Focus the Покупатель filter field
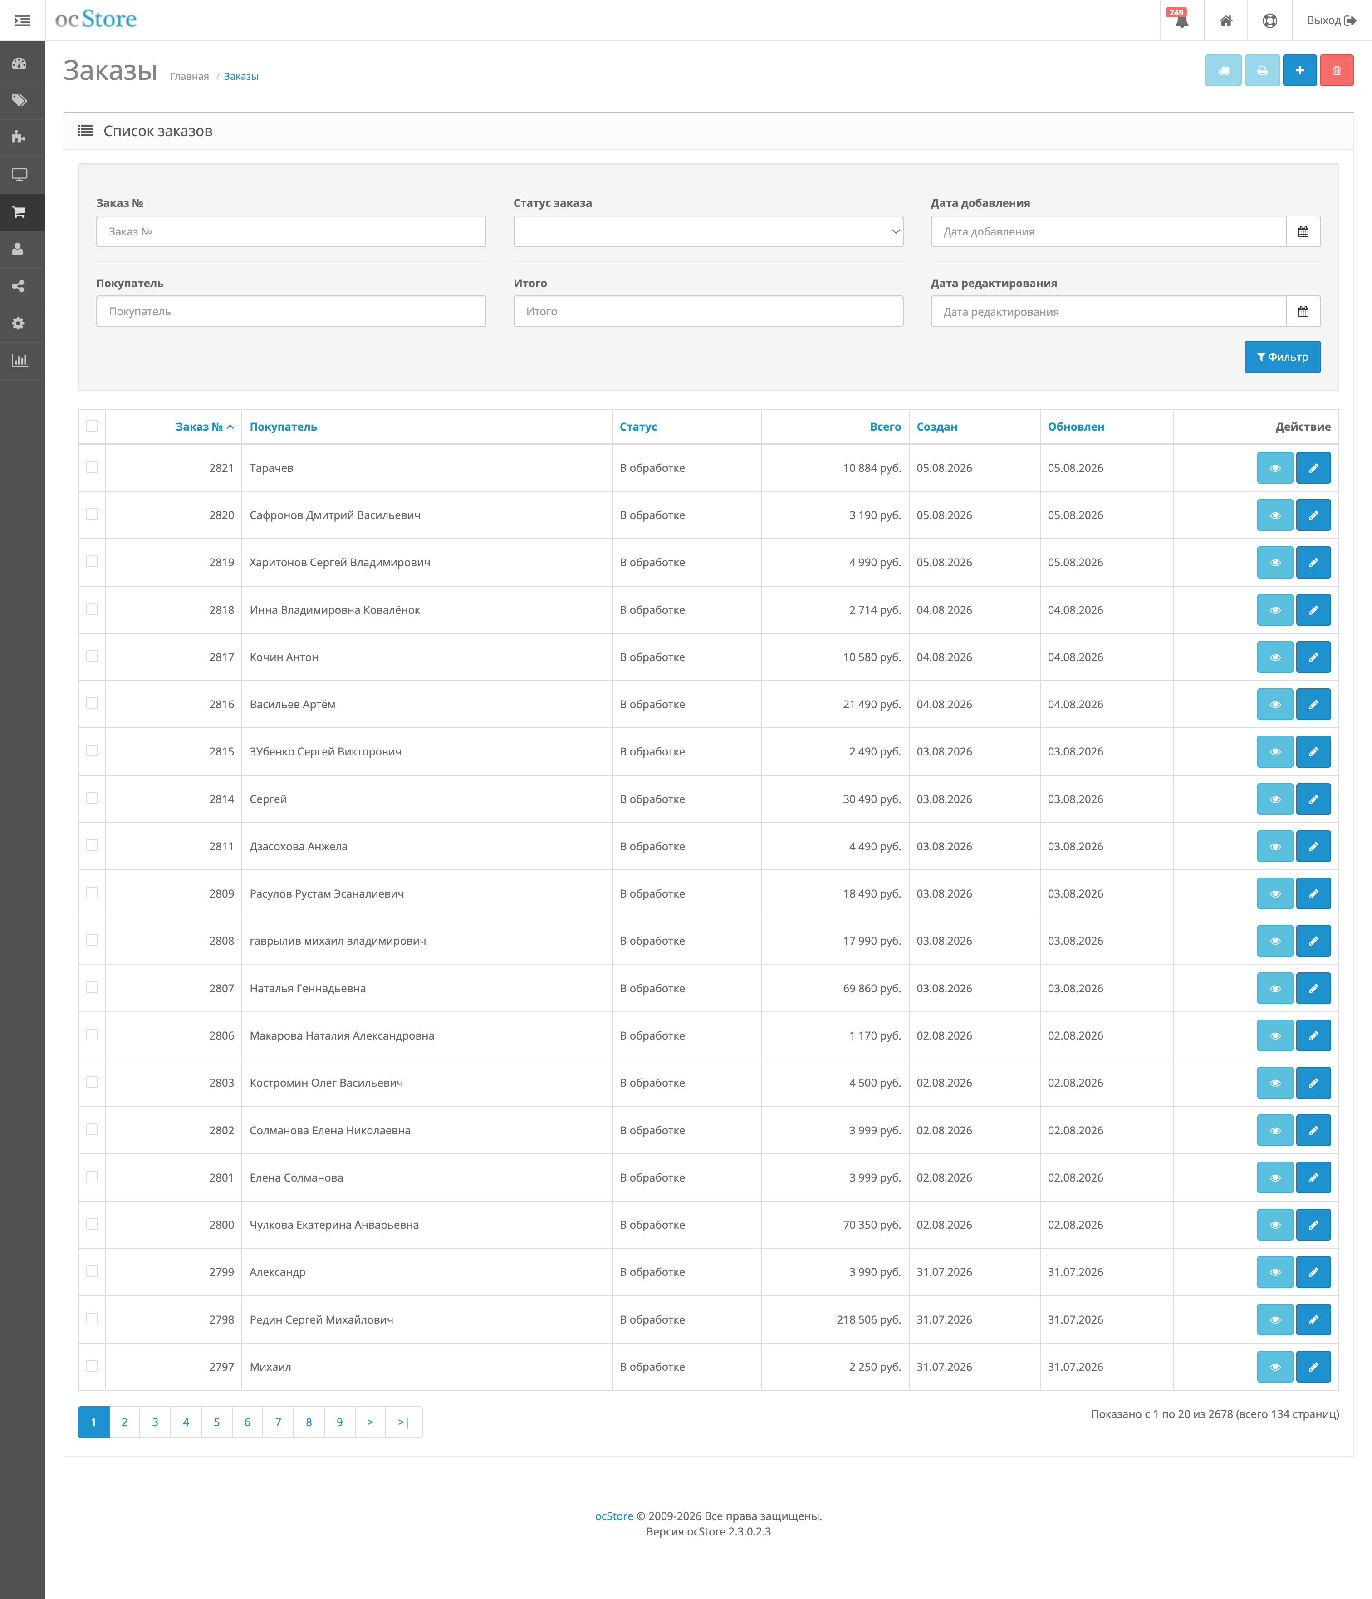 tap(291, 312)
